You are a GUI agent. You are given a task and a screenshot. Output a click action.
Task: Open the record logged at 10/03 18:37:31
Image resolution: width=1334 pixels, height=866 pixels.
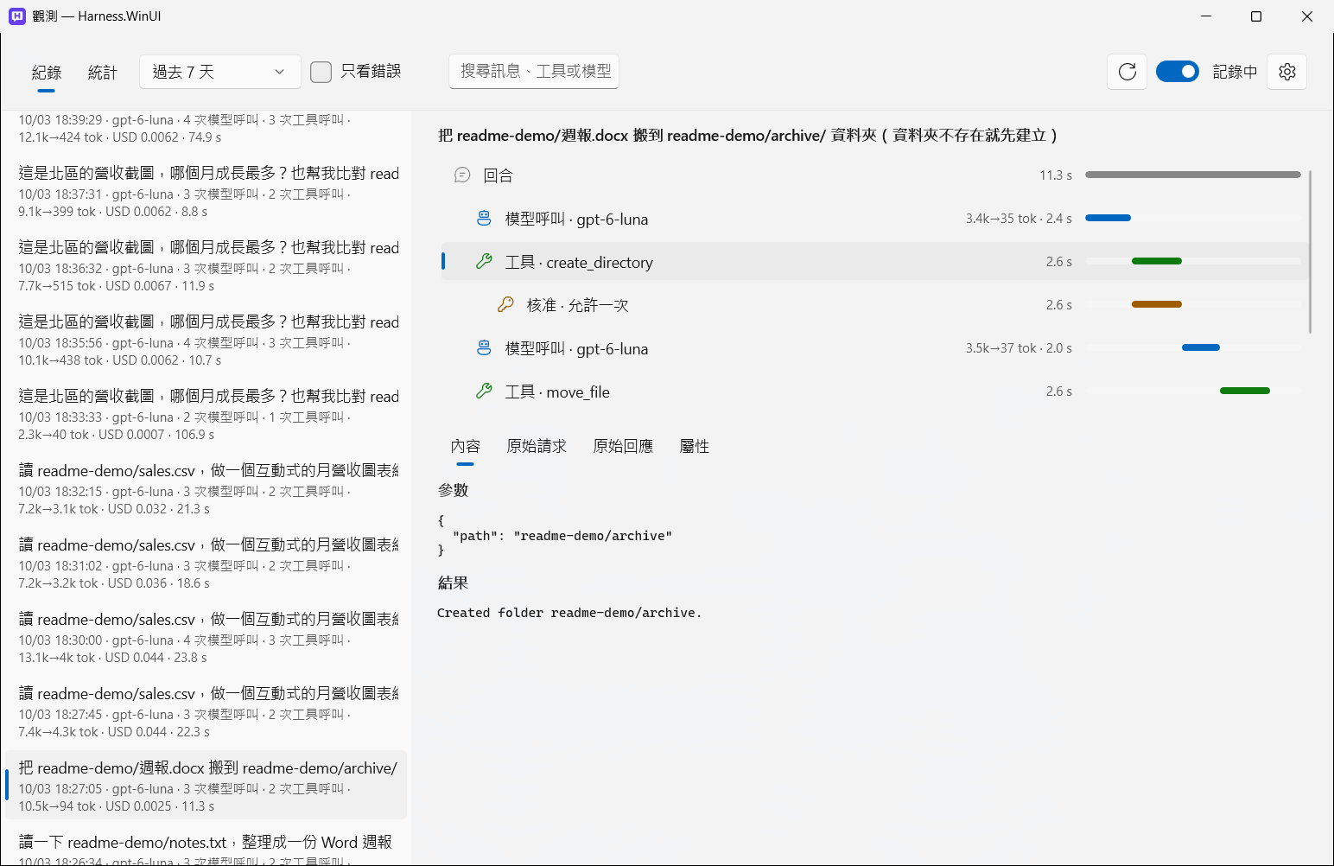206,191
